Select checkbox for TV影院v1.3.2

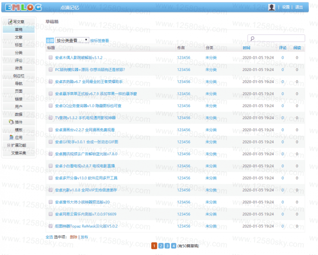point(50,118)
